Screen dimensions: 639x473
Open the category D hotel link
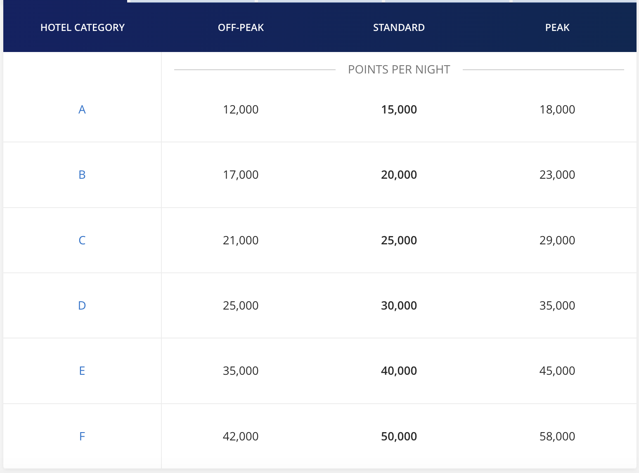point(82,305)
